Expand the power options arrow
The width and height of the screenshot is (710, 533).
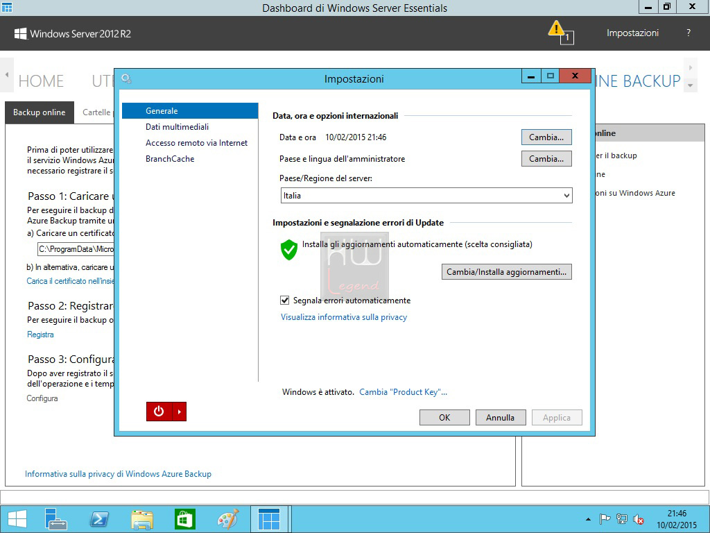click(x=180, y=412)
